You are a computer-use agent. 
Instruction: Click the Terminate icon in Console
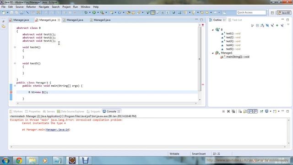[223, 111]
